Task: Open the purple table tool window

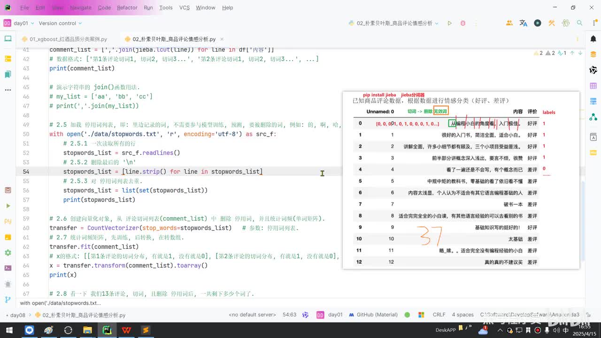Action: coord(593,86)
